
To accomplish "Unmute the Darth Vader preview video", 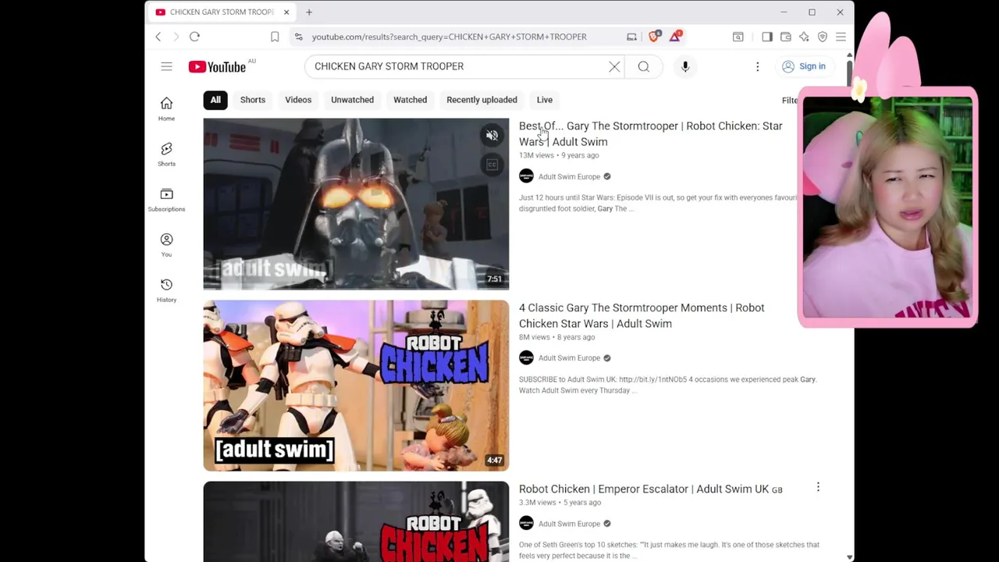I will [492, 136].
